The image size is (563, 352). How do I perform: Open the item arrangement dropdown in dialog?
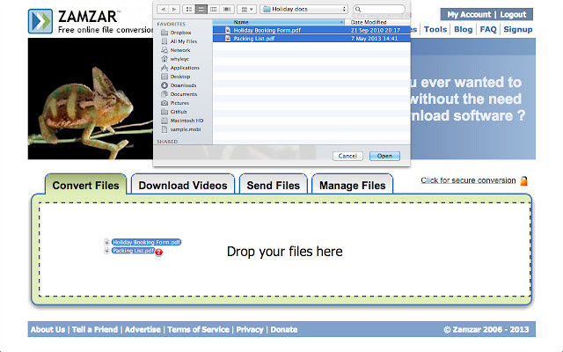click(245, 8)
